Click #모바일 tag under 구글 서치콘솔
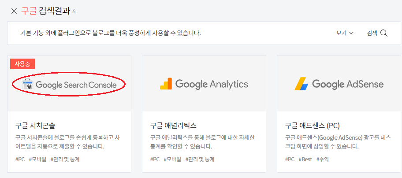This screenshot has height=178, width=402. 37,159
